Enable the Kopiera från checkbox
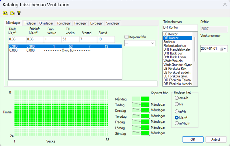The width and height of the screenshot is (230, 146). (126, 37)
